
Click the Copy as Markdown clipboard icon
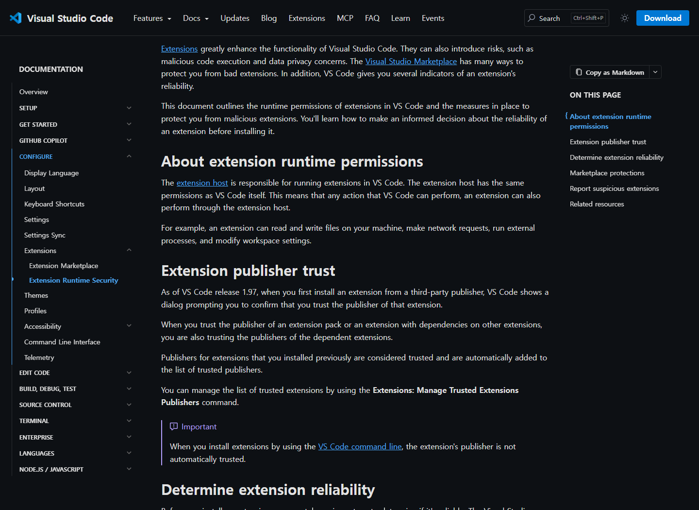click(x=579, y=72)
